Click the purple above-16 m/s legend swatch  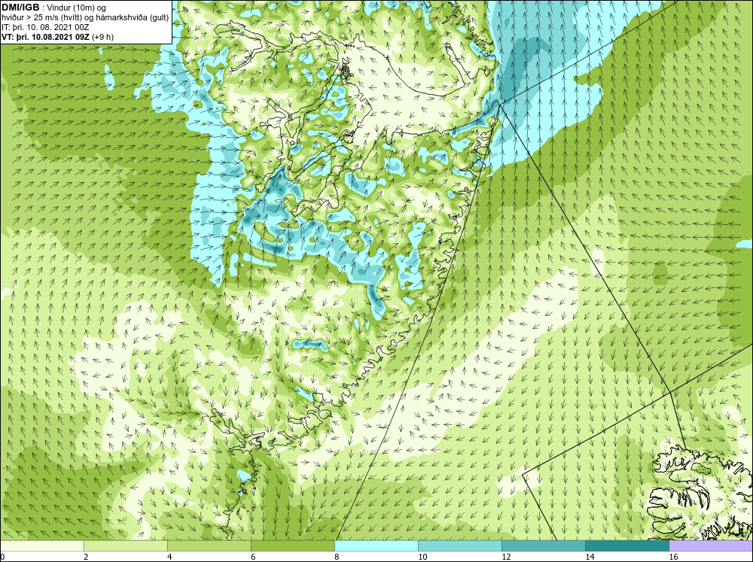tap(711, 545)
